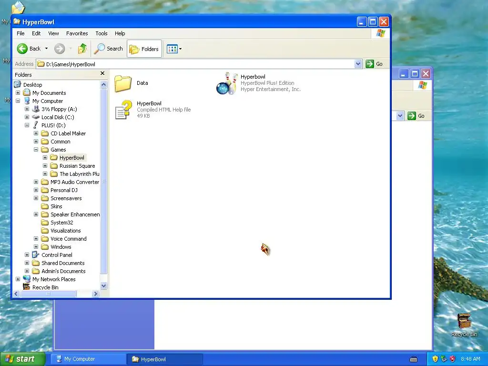The height and width of the screenshot is (366, 488).
Task: Click Go in My Computer window
Action: pos(416,116)
